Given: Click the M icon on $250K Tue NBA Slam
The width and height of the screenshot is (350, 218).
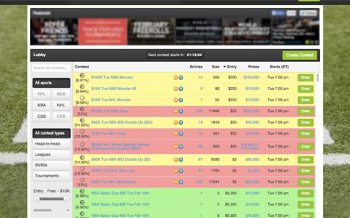Looking at the screenshot, I should (x=176, y=111).
